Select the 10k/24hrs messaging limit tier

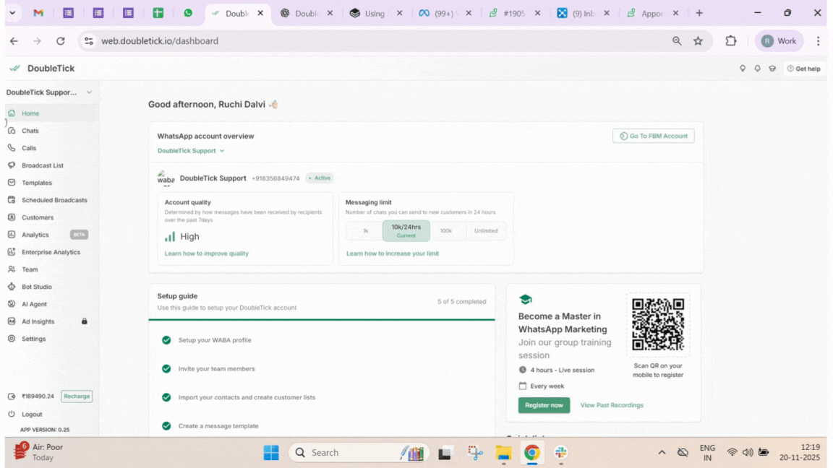click(406, 230)
